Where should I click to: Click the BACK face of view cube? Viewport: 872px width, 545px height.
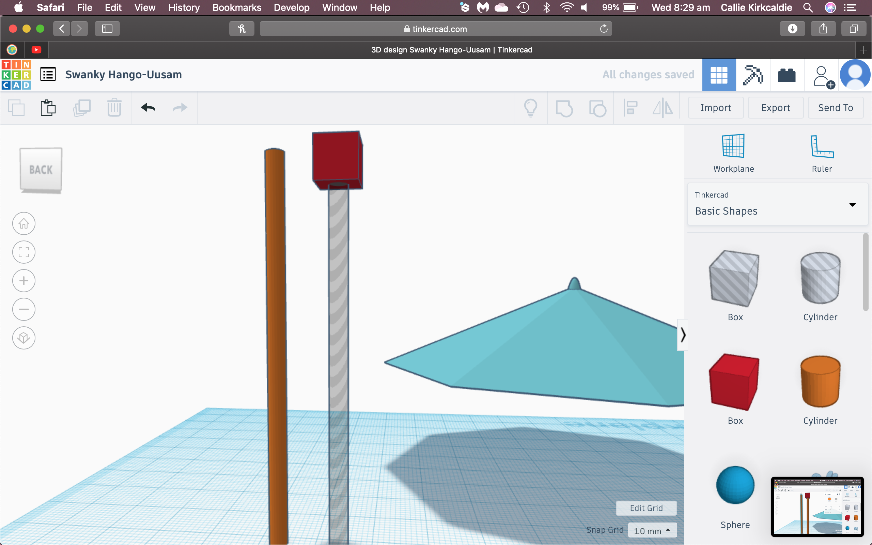click(41, 169)
